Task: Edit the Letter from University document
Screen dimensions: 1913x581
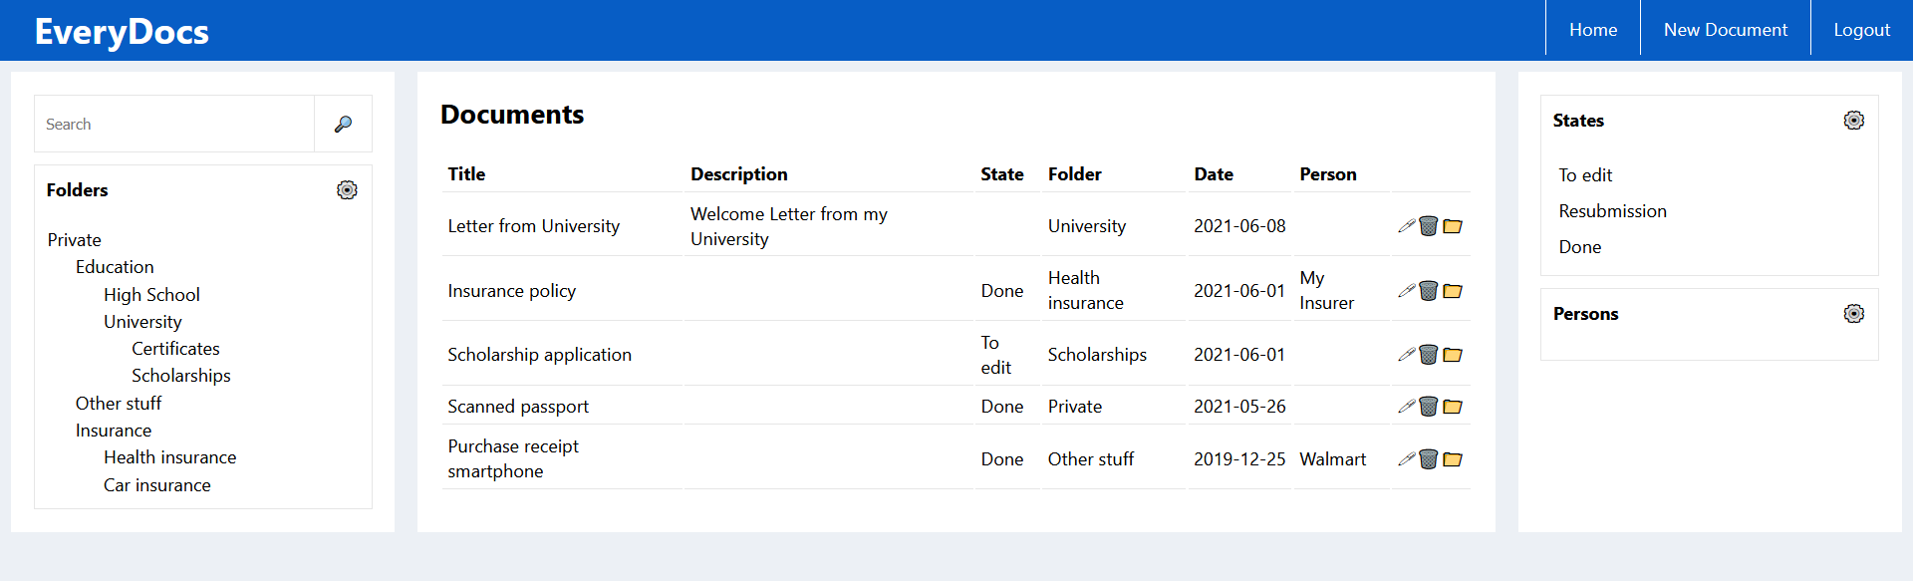Action: click(x=1406, y=226)
